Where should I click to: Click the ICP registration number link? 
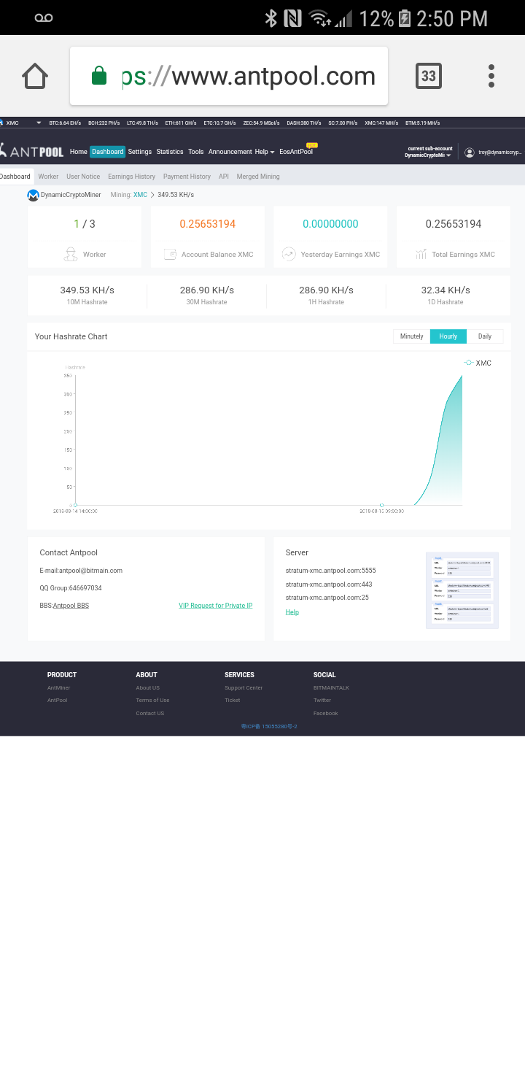tap(269, 727)
